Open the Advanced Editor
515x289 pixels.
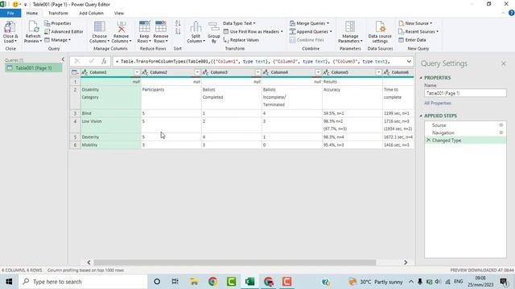click(64, 31)
